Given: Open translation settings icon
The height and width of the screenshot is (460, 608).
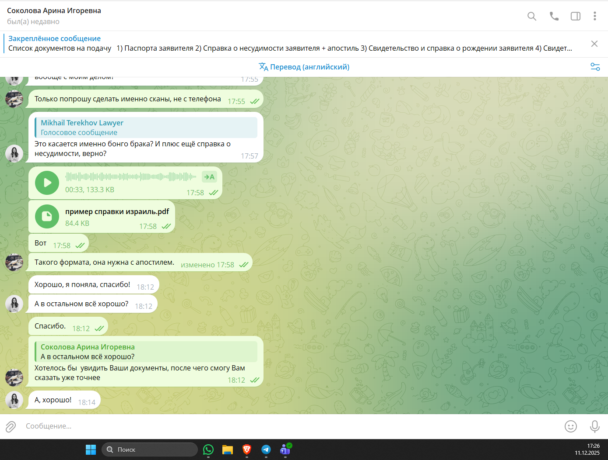Looking at the screenshot, I should pyautogui.click(x=595, y=67).
